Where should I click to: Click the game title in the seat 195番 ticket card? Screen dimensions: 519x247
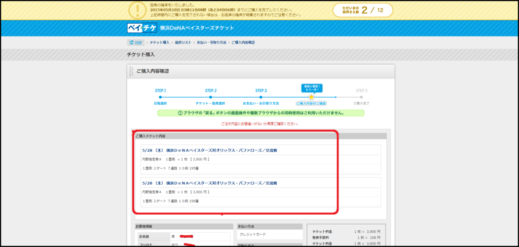(209, 150)
